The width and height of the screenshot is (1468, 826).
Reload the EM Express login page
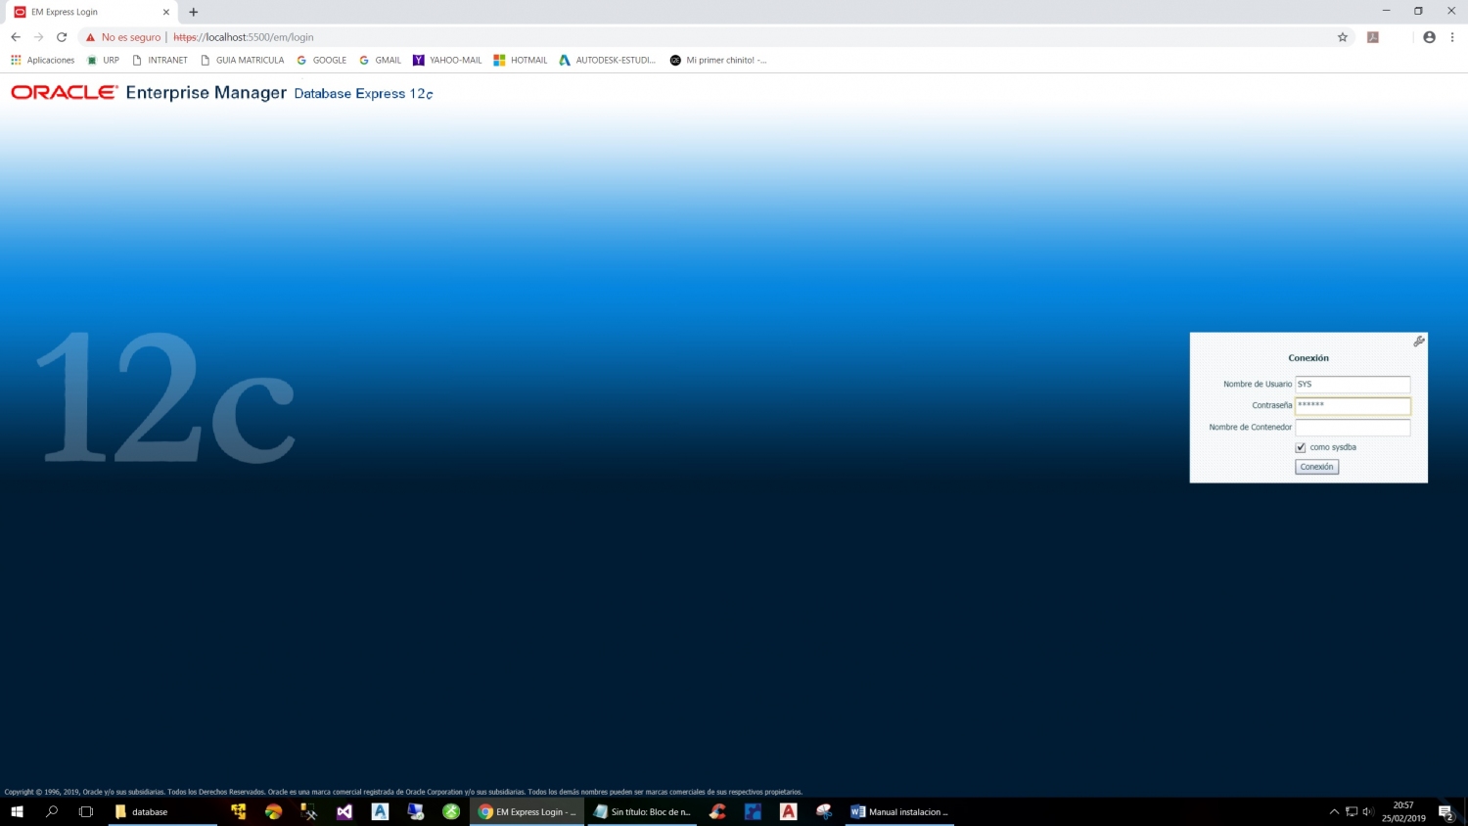tap(62, 37)
